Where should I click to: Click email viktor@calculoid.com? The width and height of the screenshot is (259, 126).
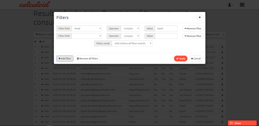[x=93, y=79]
